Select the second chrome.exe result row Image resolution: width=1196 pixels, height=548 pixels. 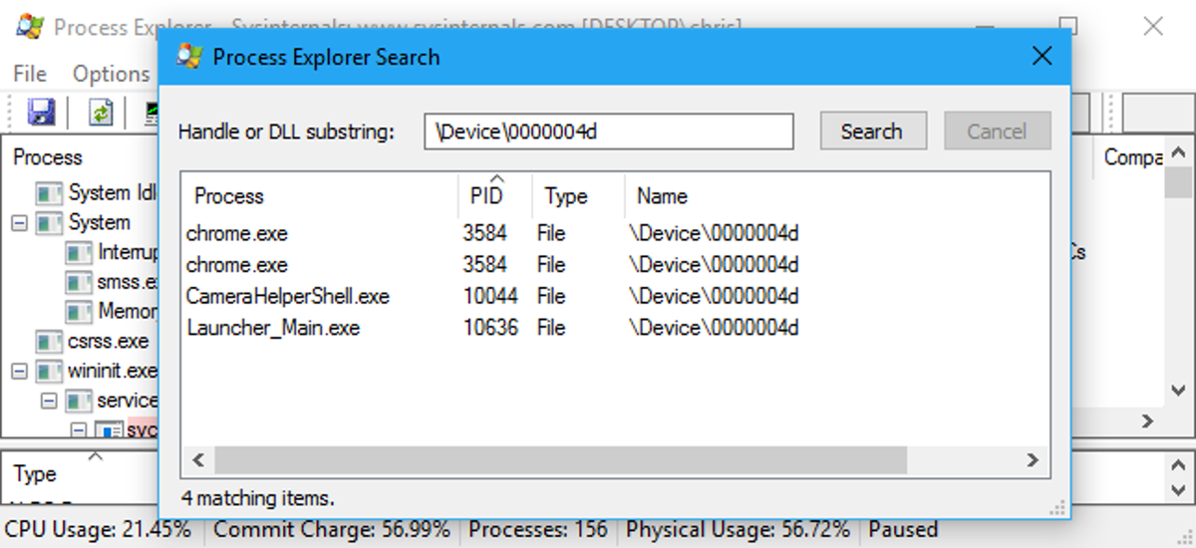click(614, 265)
